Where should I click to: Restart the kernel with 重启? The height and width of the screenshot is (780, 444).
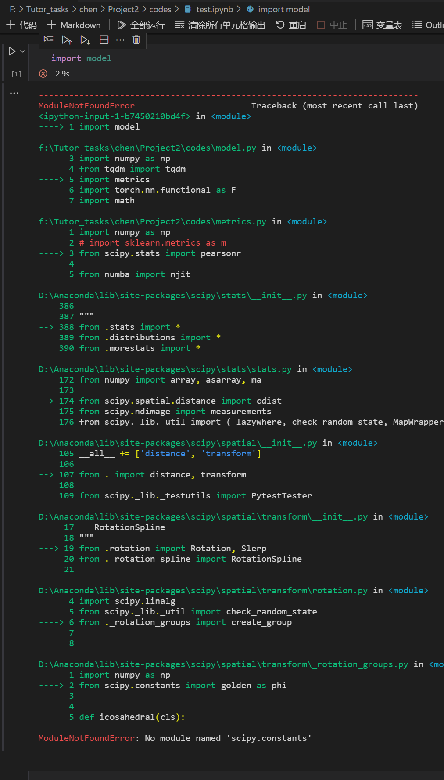(x=291, y=25)
